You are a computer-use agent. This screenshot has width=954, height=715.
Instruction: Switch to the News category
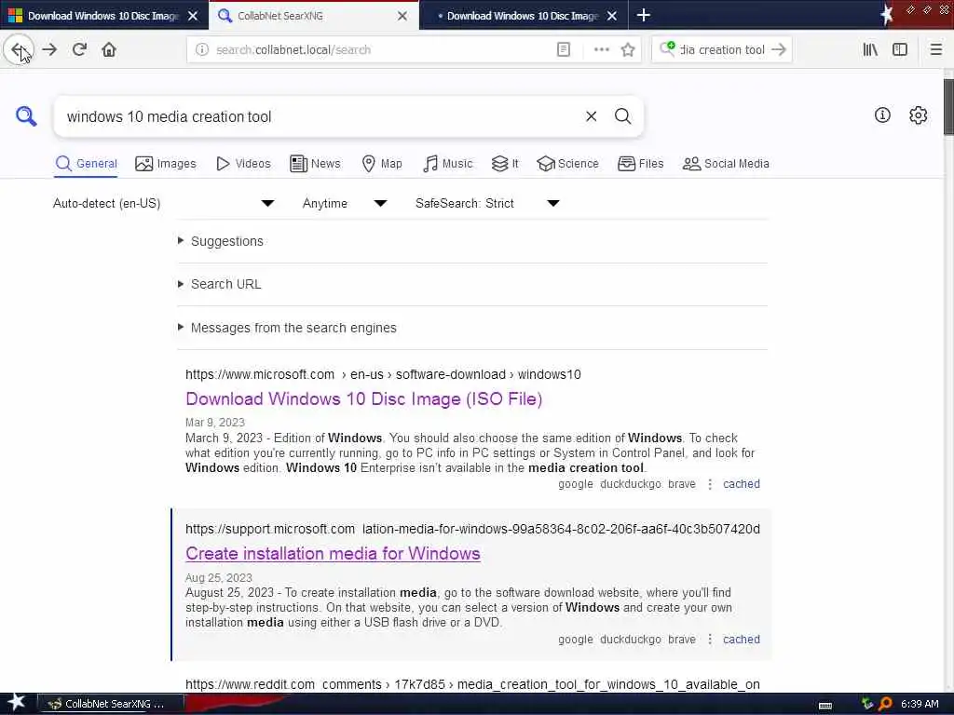[x=315, y=164]
